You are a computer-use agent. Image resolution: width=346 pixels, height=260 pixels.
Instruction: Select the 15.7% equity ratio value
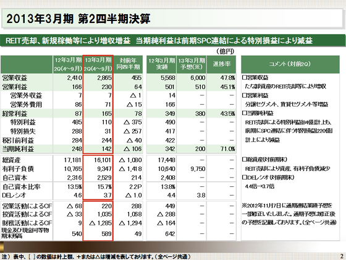pos(105,186)
